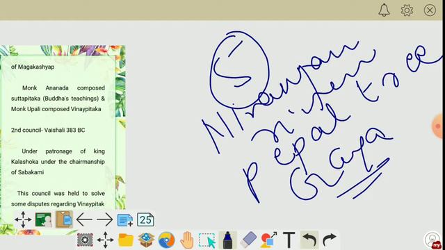
Task: Select the hand pan tool
Action: coord(187,240)
